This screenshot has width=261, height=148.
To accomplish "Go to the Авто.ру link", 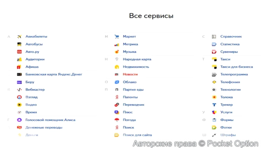I will (32, 52).
